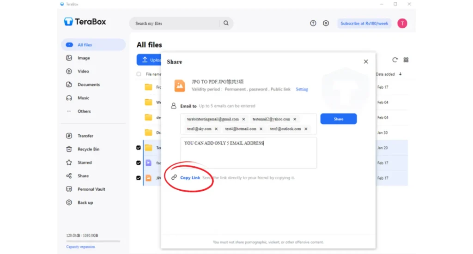Click the Personal Vault icon
The width and height of the screenshot is (473, 254).
69,189
